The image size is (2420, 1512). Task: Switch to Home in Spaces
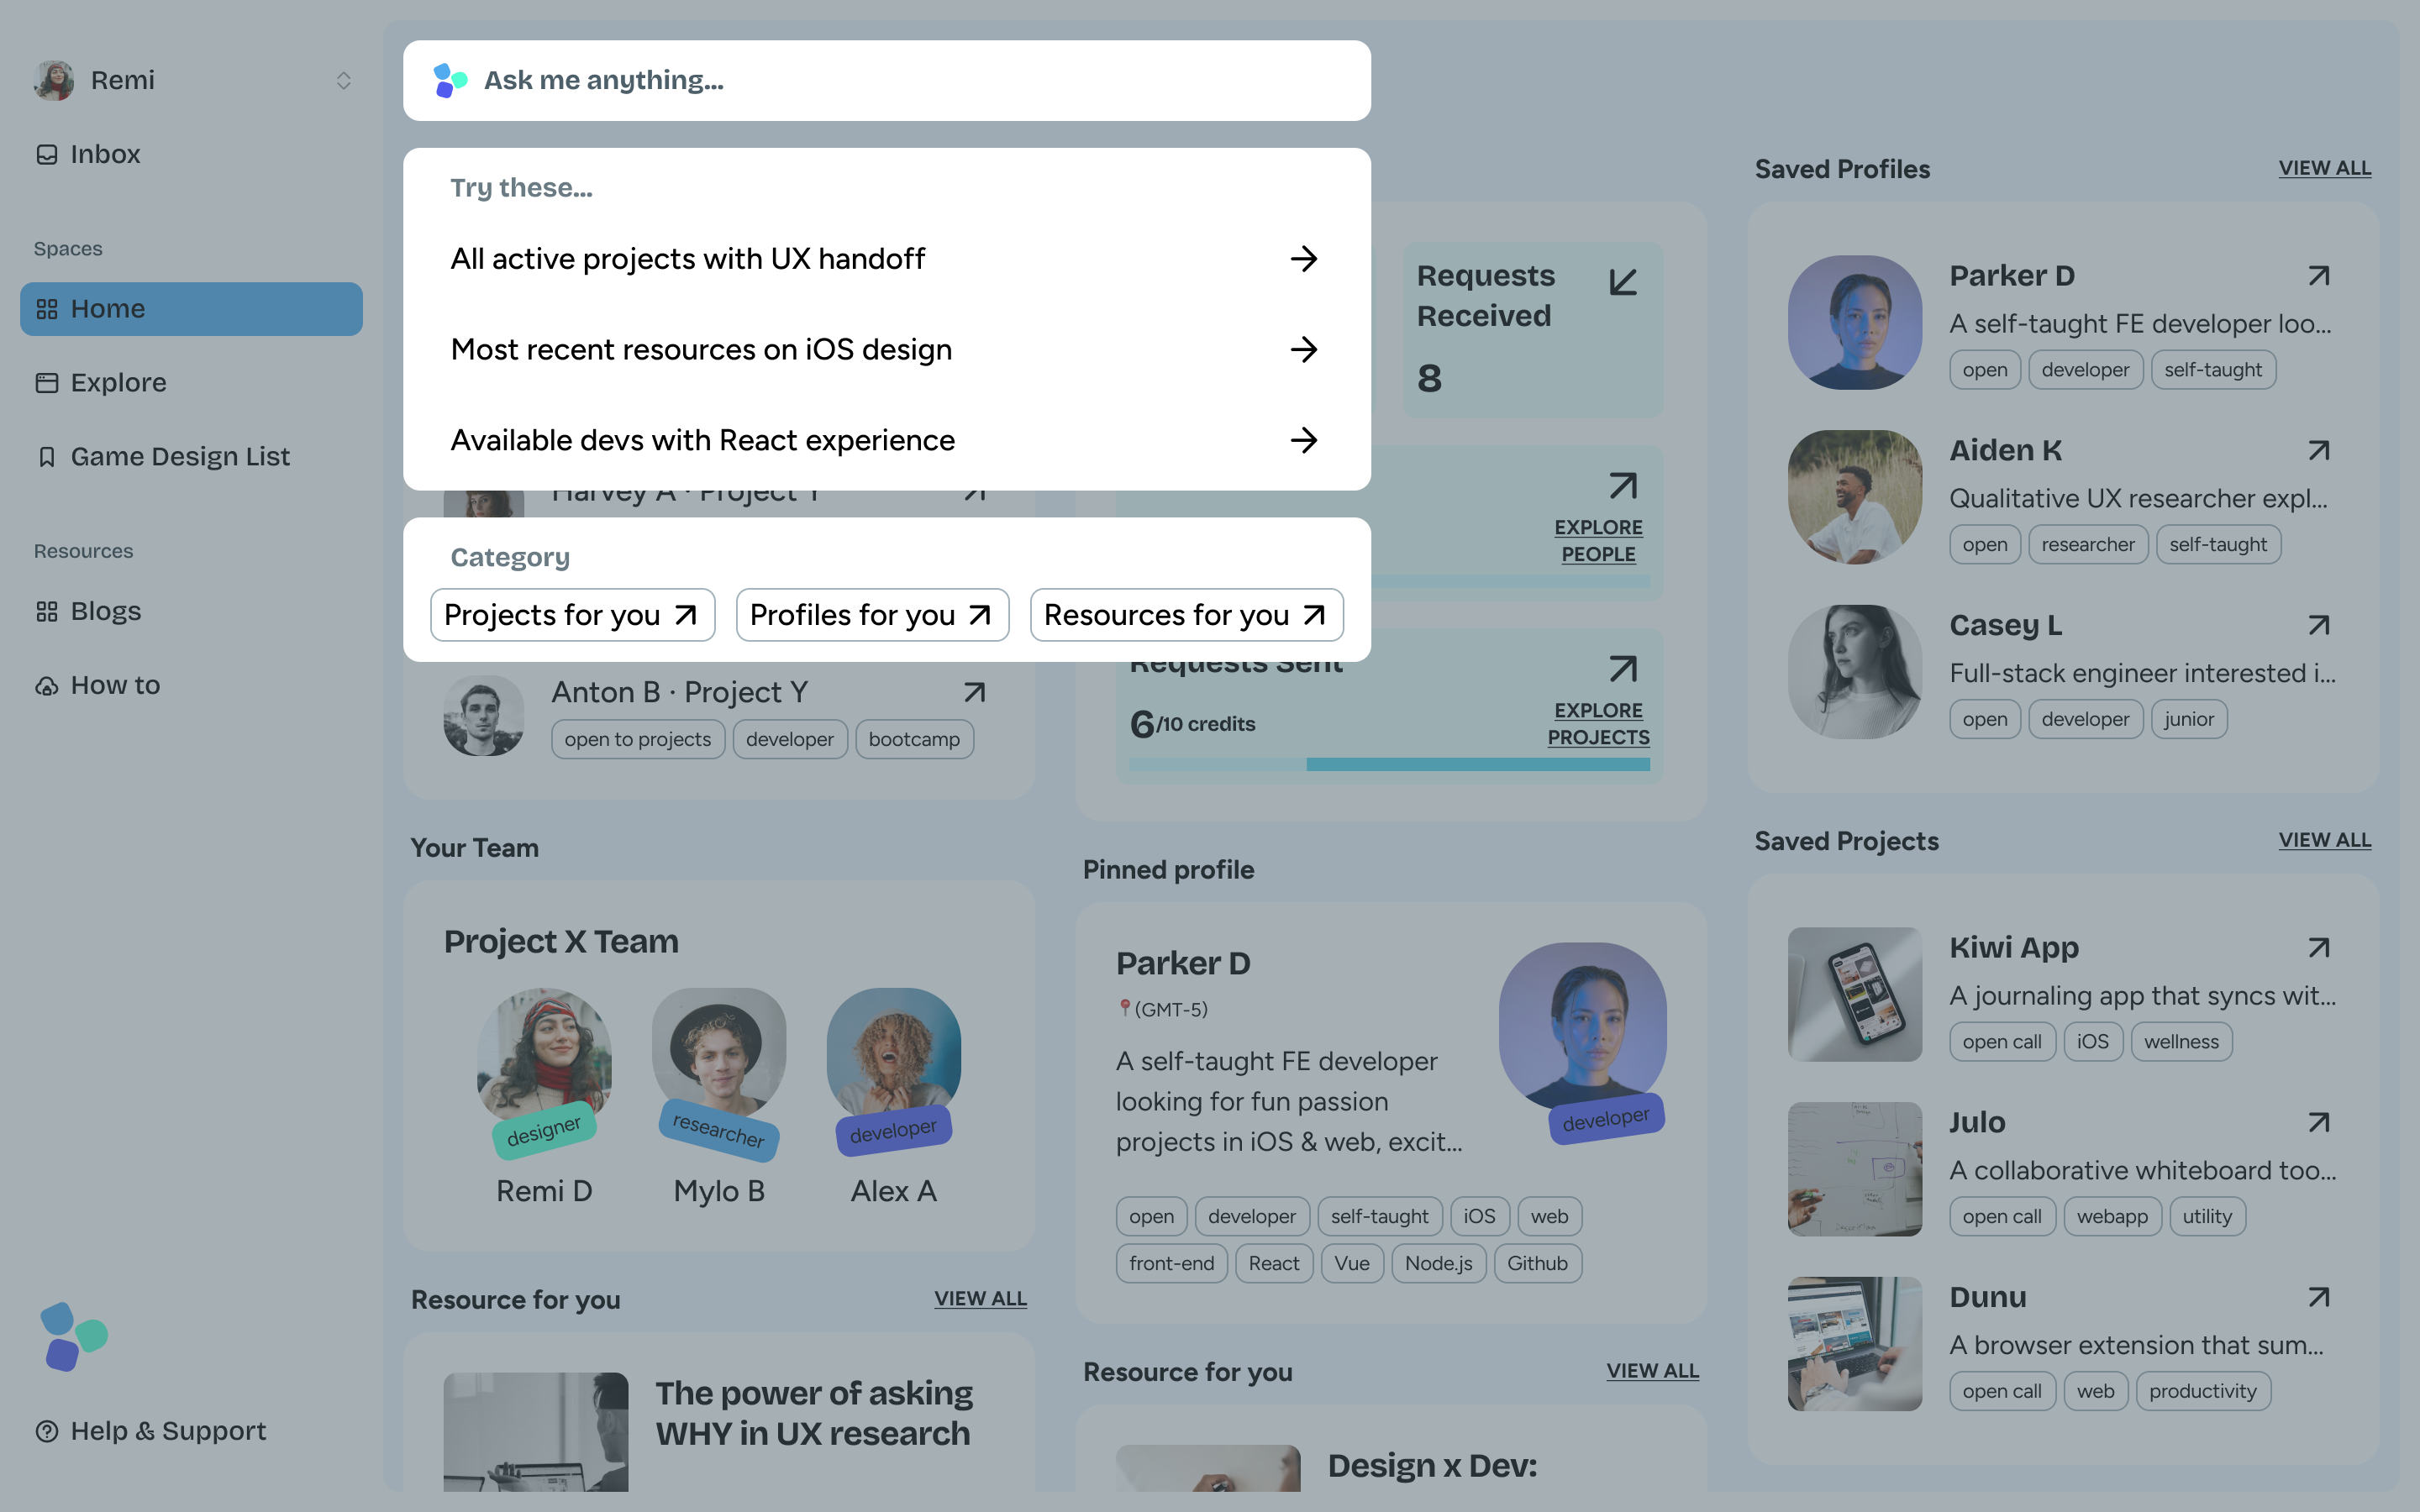pos(191,309)
